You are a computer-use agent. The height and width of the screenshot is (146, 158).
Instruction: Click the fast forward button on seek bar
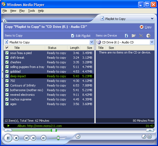tap(150, 130)
